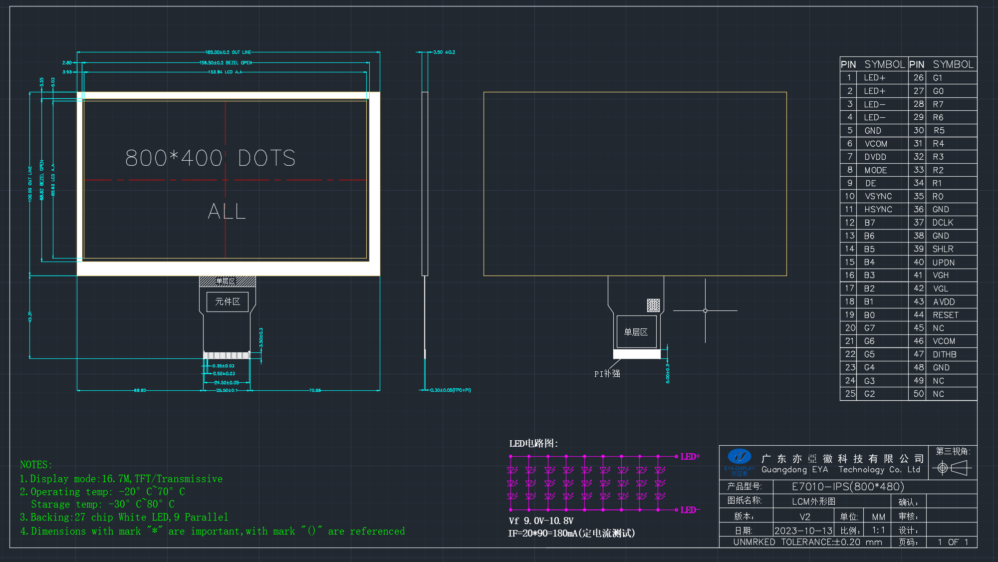This screenshot has width=998, height=562.
Task: Click the 'LED+' label in circuit diagram
Action: [x=690, y=457]
